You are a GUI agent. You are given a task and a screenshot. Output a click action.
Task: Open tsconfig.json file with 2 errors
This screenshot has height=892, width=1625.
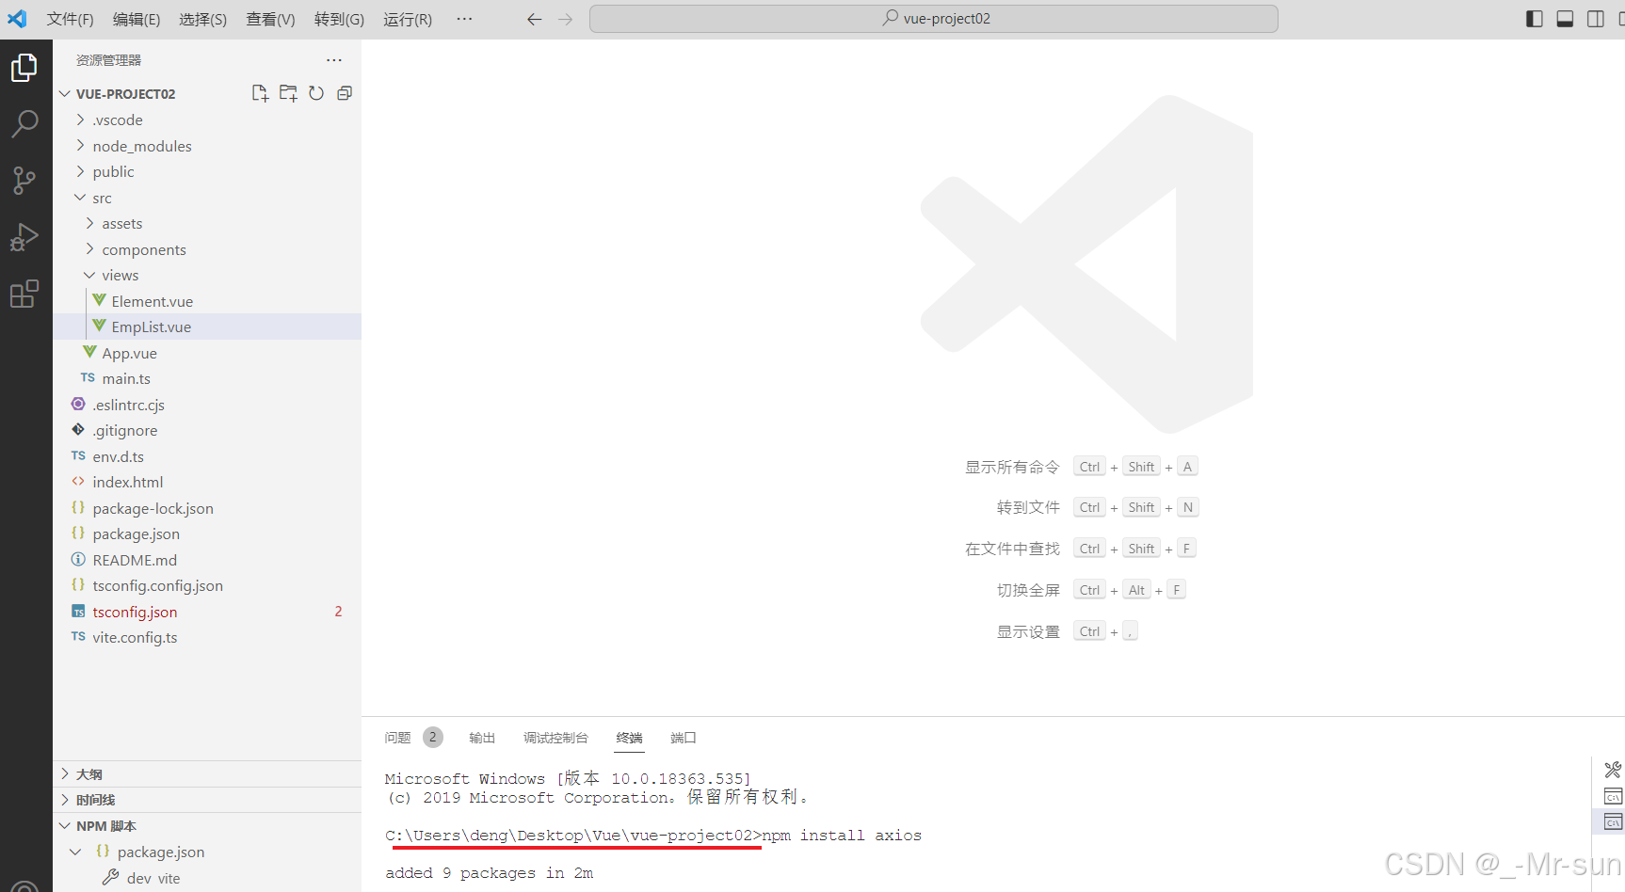tap(207, 612)
